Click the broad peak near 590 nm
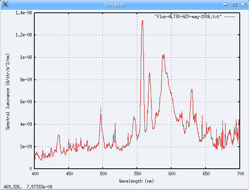Image resolution: width=249 pixels, height=190 pixels. (x=163, y=56)
